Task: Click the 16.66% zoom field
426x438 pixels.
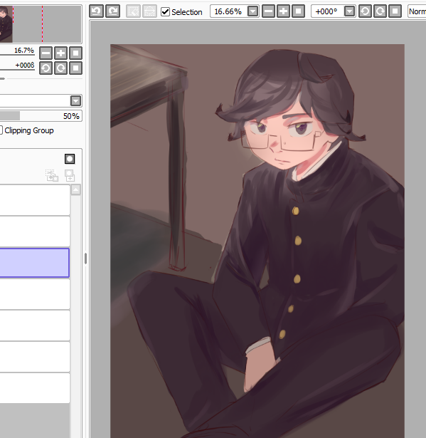Action: [x=228, y=11]
